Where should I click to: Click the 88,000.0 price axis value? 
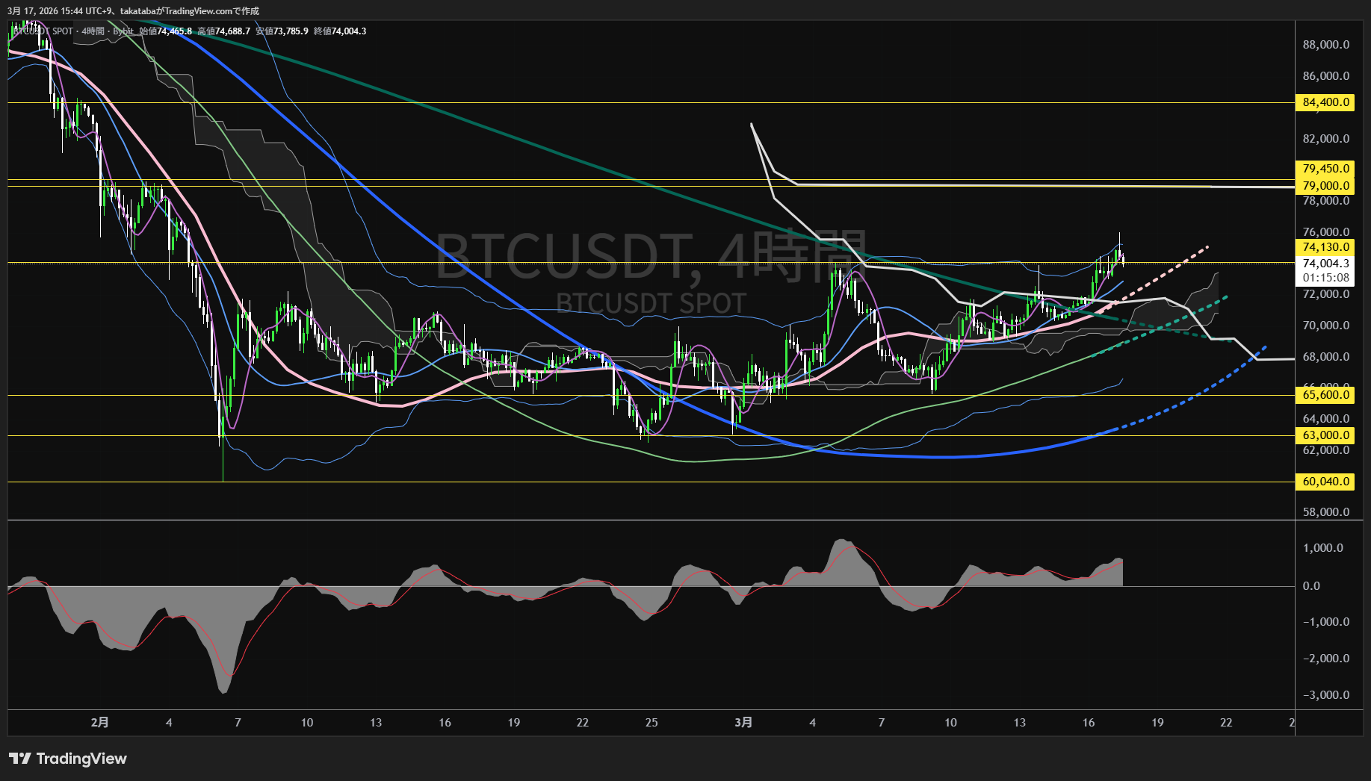[x=1325, y=45]
